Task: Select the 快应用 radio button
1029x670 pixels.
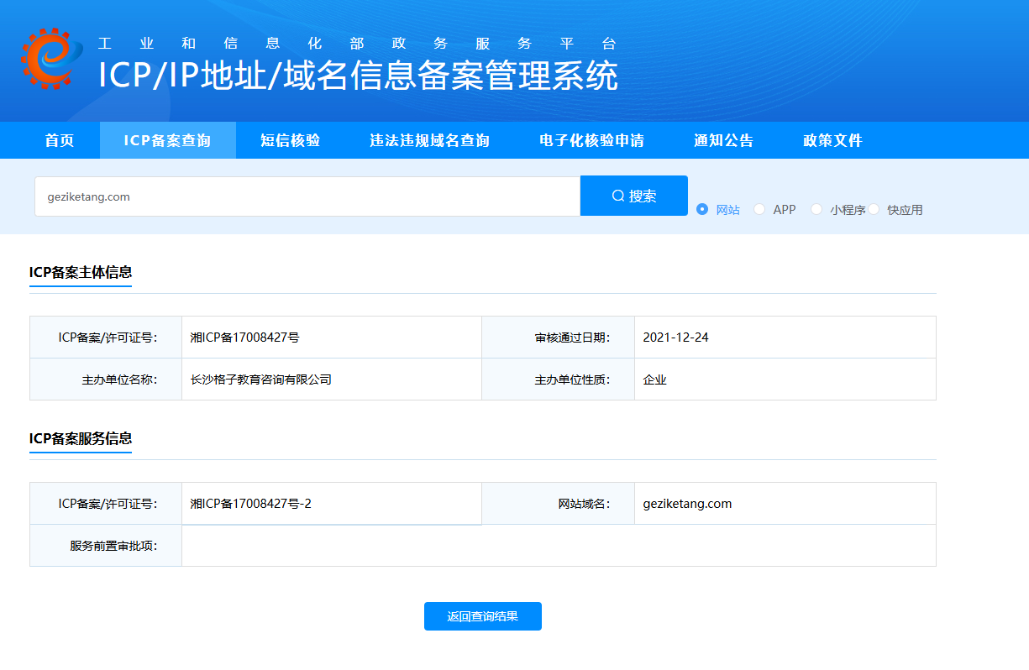Action: (874, 209)
